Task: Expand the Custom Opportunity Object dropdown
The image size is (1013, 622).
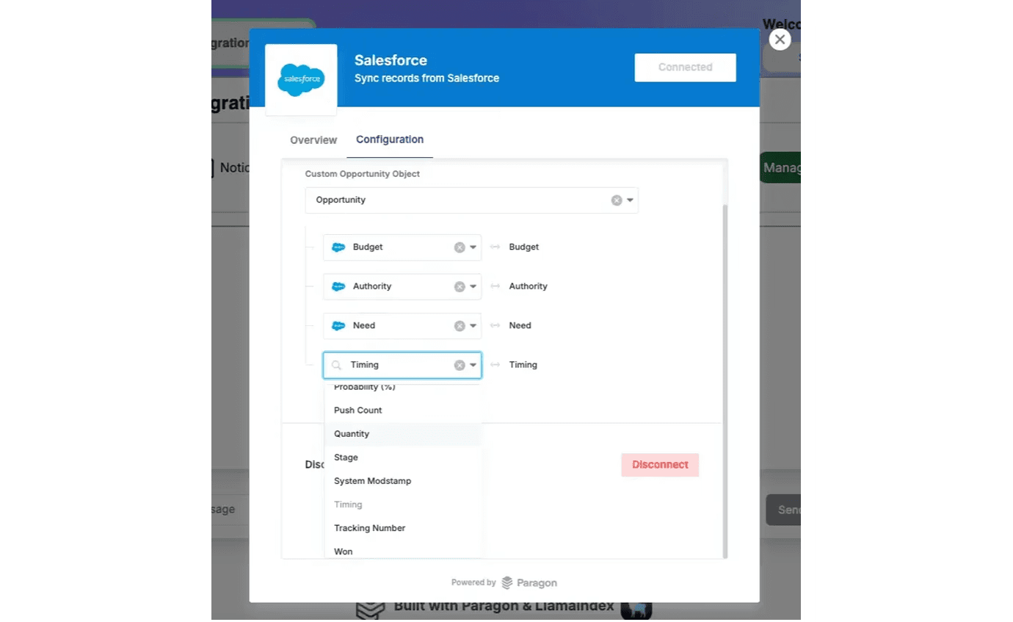Action: pyautogui.click(x=630, y=200)
